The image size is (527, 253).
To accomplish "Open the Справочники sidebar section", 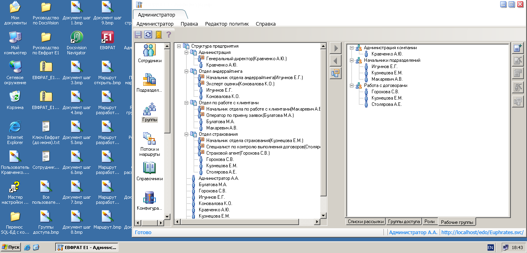I will pyautogui.click(x=150, y=172).
